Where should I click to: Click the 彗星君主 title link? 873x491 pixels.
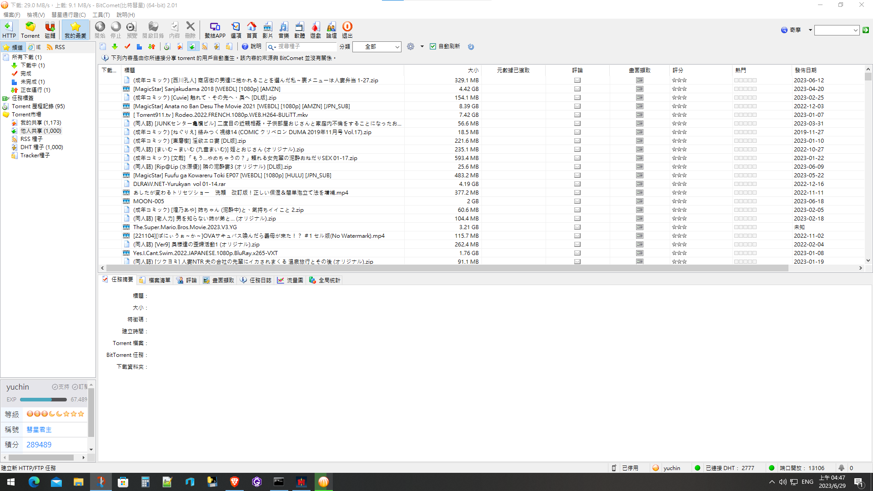click(39, 430)
